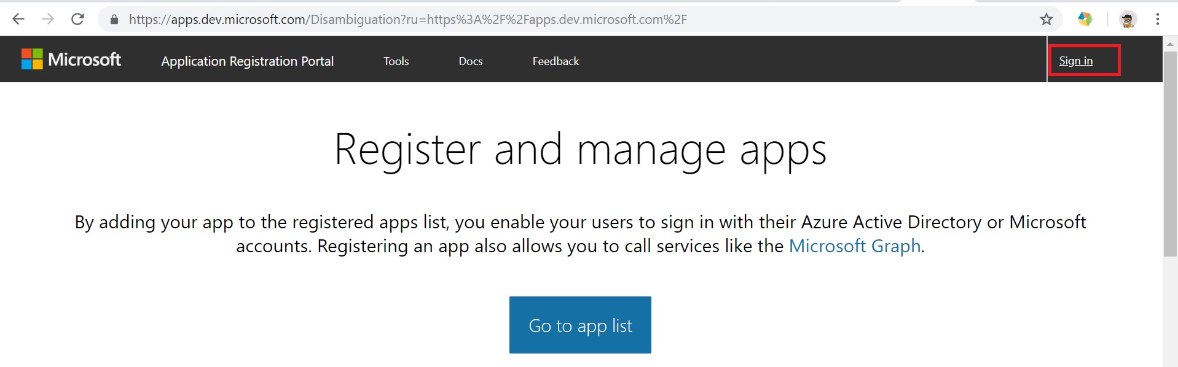Follow the Microsoft Graph link
Screen dimensions: 1178x367
tap(855, 246)
